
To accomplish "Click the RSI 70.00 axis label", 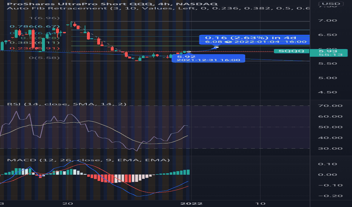I will click(x=330, y=106).
